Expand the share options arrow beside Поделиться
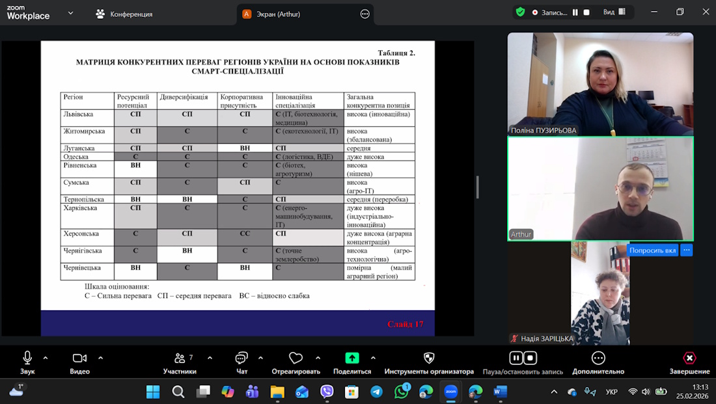 pos(373,358)
